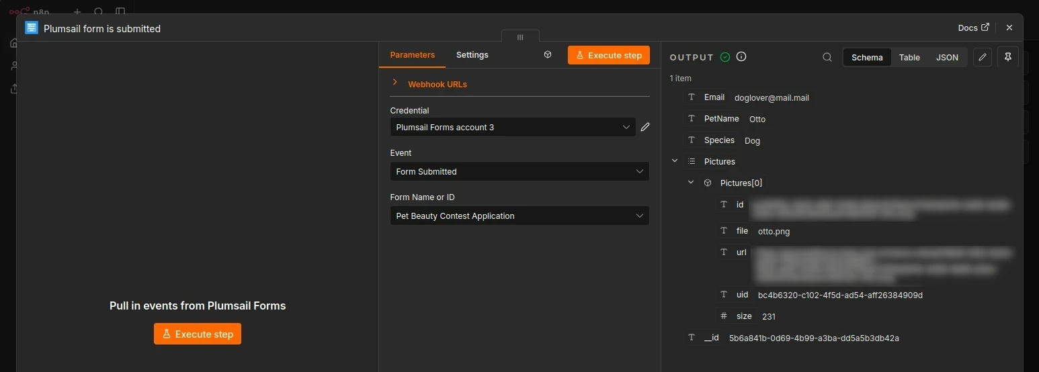Click the plus icon in n8n top bar
Screen dimensions: 1039x372
(x=77, y=11)
